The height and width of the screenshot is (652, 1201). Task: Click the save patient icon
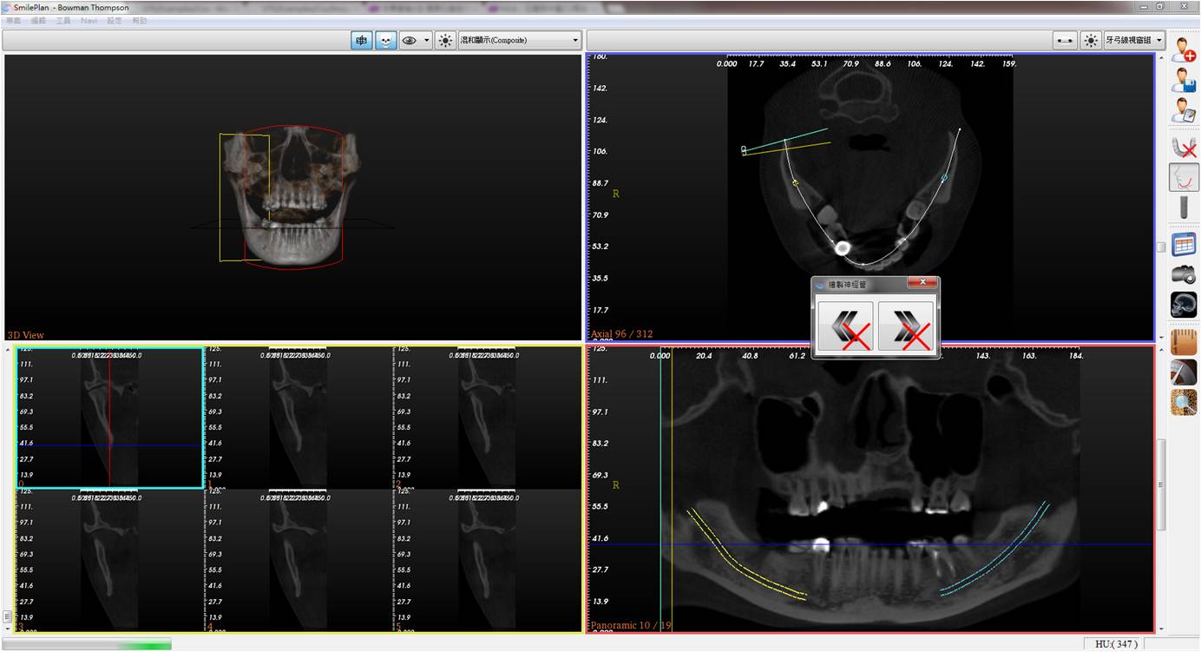1184,80
